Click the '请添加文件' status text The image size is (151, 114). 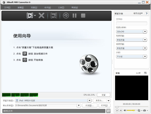(x=8, y=111)
